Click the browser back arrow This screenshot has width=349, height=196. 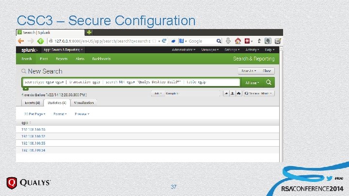21,41
